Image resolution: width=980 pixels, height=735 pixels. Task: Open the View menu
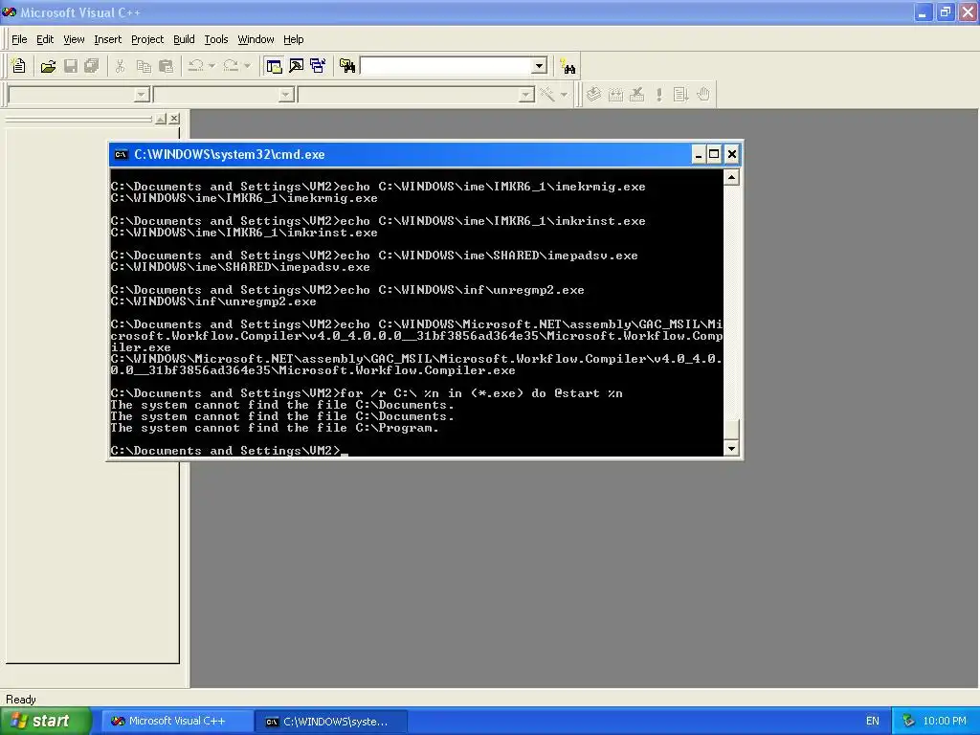[74, 39]
